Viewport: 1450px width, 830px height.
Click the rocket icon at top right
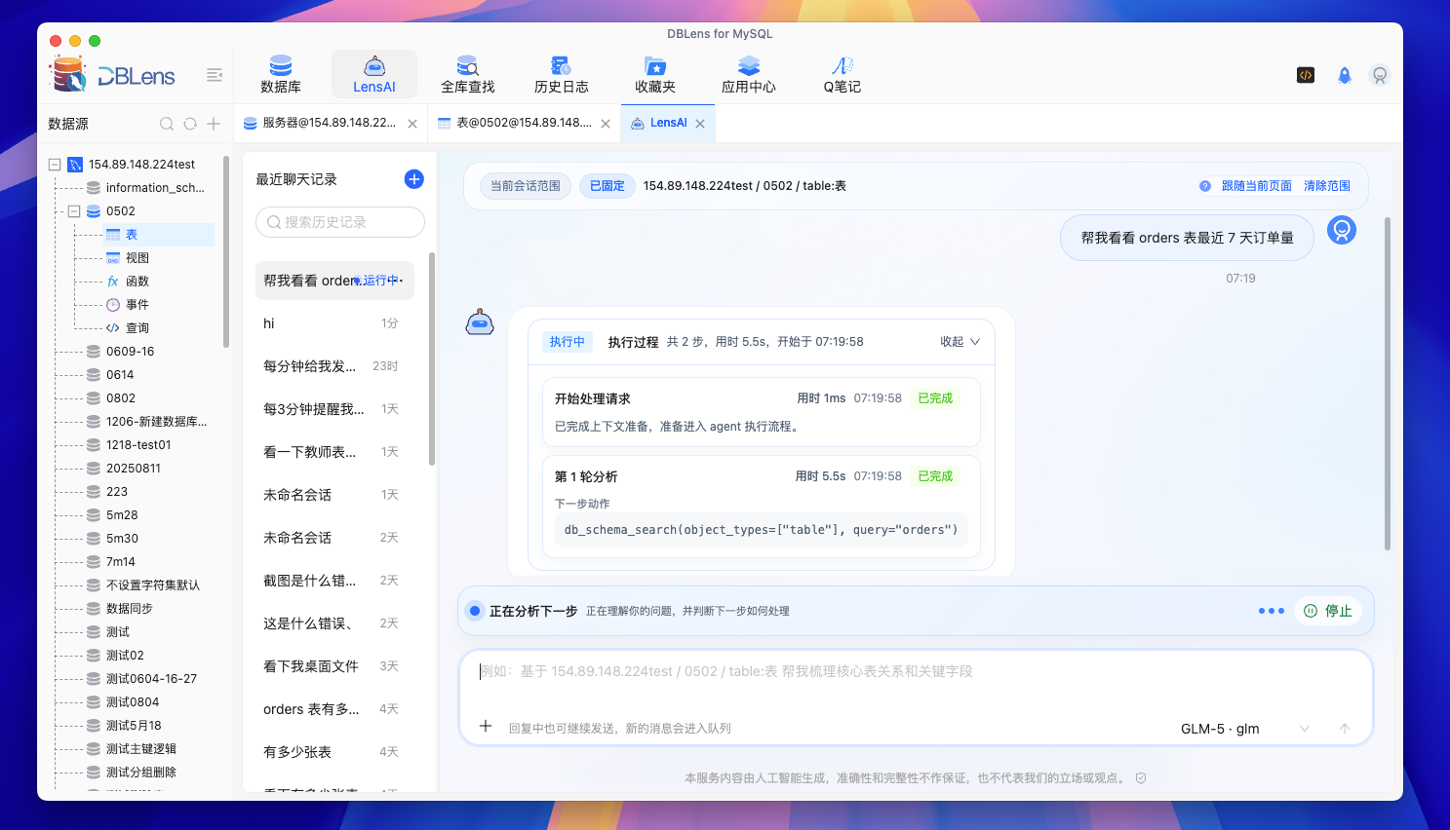tap(1345, 75)
